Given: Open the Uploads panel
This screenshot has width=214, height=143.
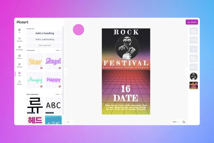Looking at the screenshot, I should (19, 39).
